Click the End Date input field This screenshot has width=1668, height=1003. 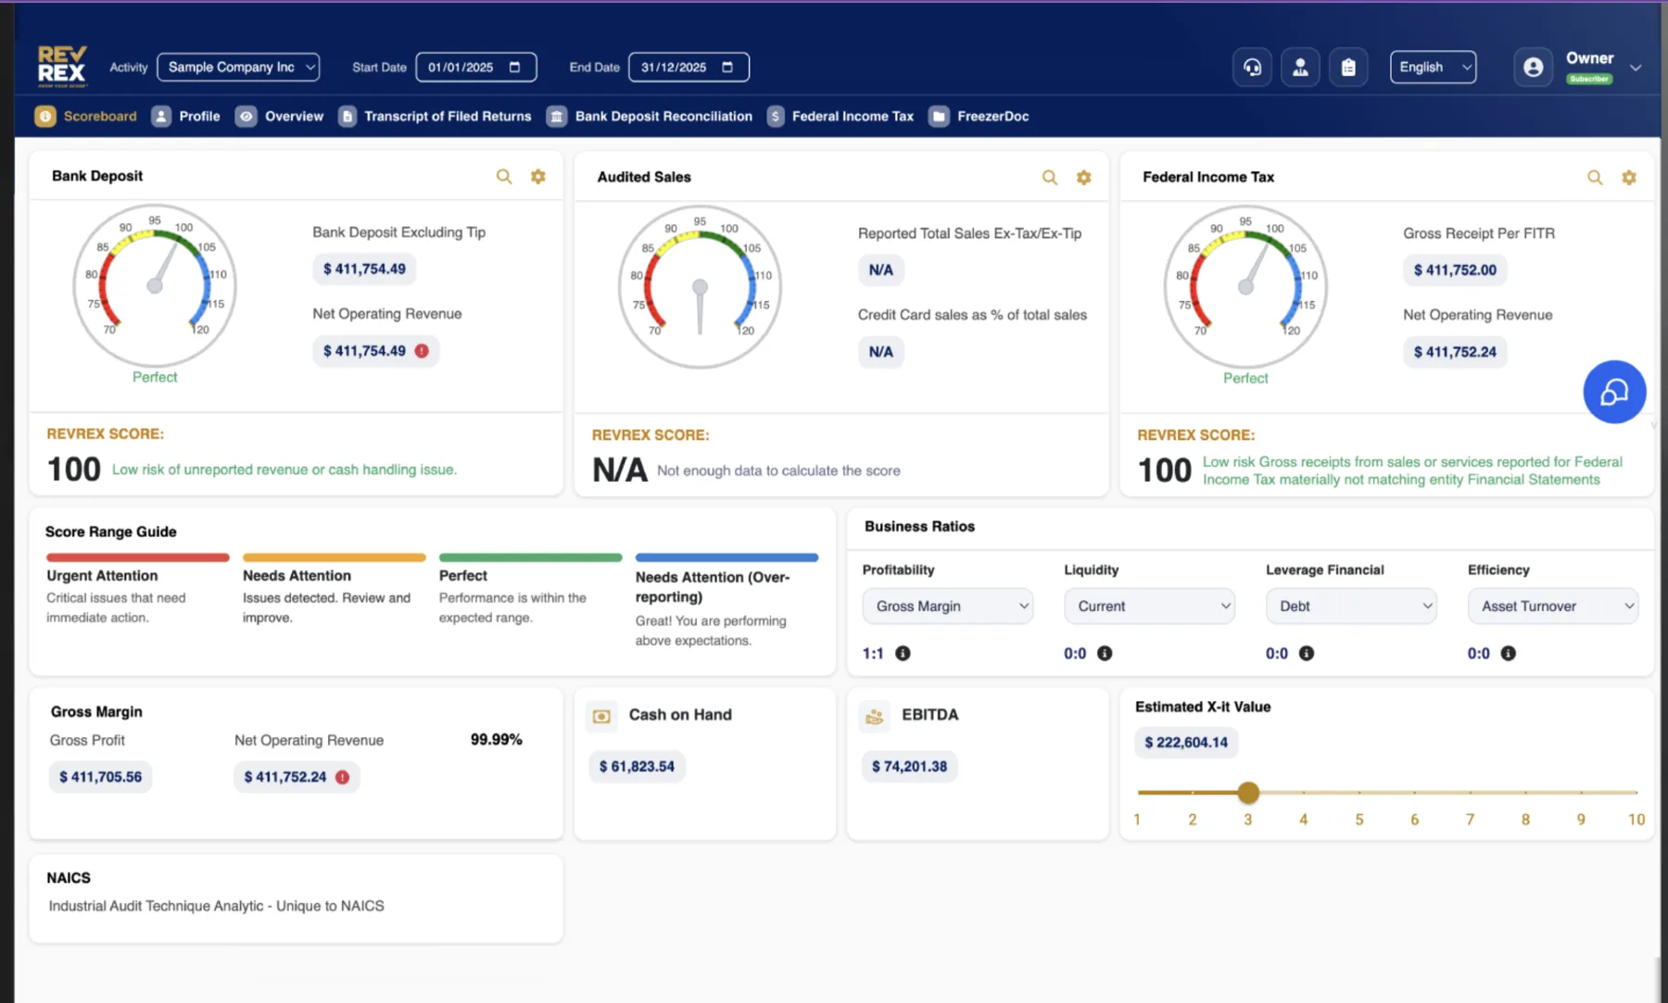tap(689, 68)
